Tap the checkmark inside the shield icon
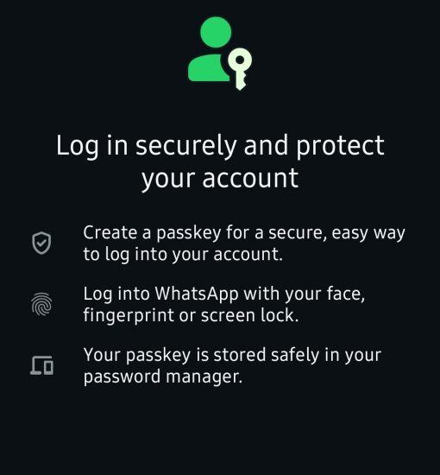Viewport: 440px width, 475px height. (x=41, y=243)
